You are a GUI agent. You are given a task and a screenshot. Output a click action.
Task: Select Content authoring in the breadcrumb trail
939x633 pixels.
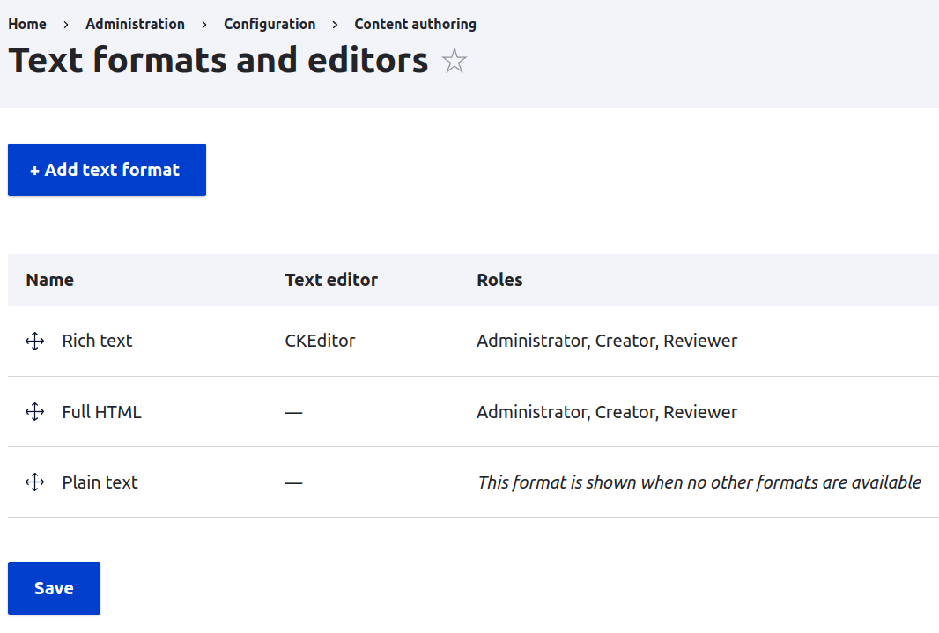[415, 24]
